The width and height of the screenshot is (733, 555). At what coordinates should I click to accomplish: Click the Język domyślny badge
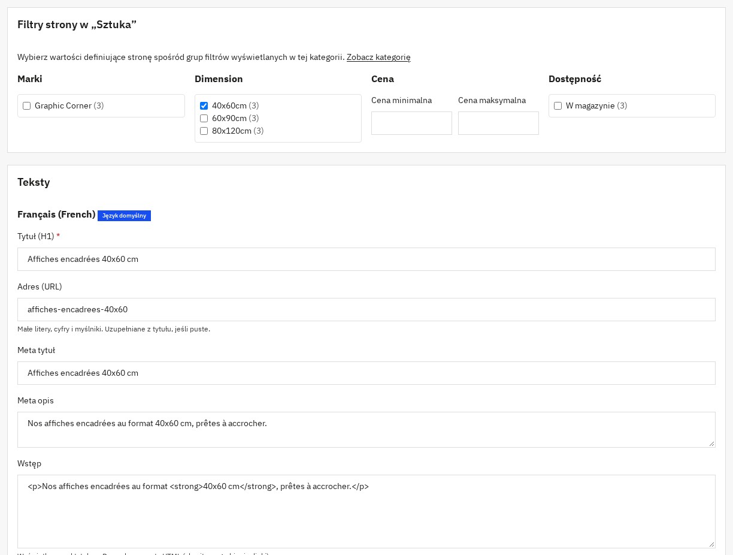(x=124, y=216)
